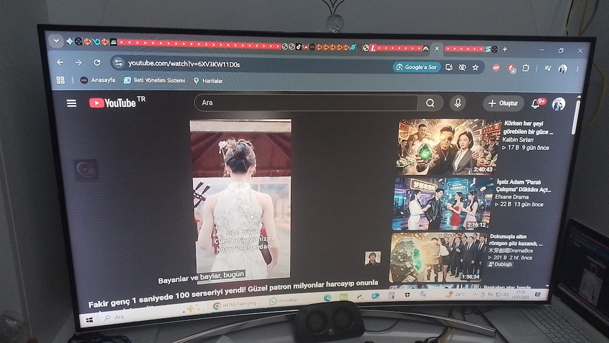Reload the current page

click(97, 63)
